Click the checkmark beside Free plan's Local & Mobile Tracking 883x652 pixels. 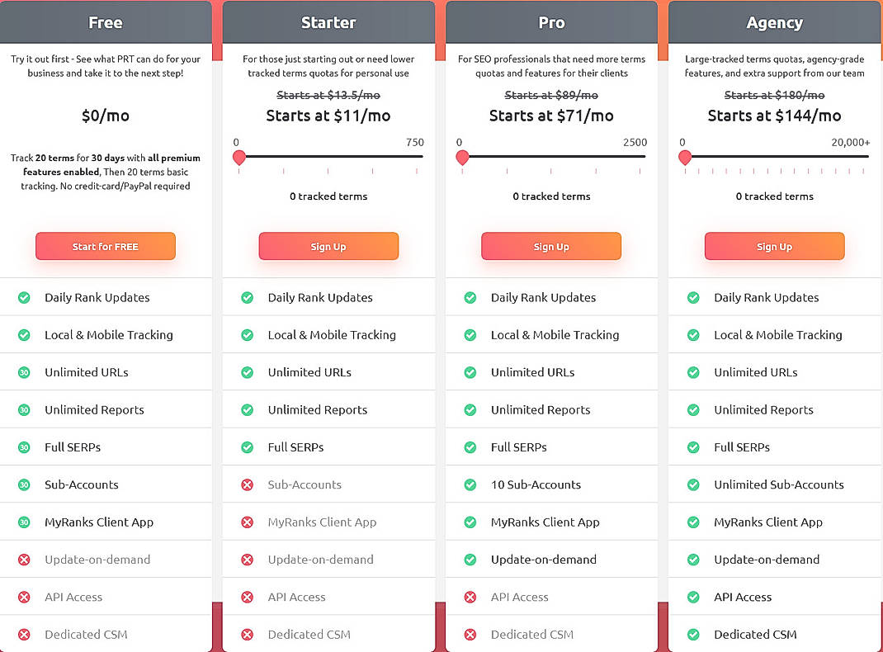pyautogui.click(x=24, y=334)
